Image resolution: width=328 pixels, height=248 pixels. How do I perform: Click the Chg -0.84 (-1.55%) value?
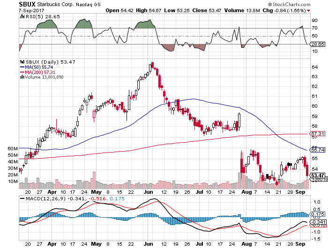click(284, 10)
